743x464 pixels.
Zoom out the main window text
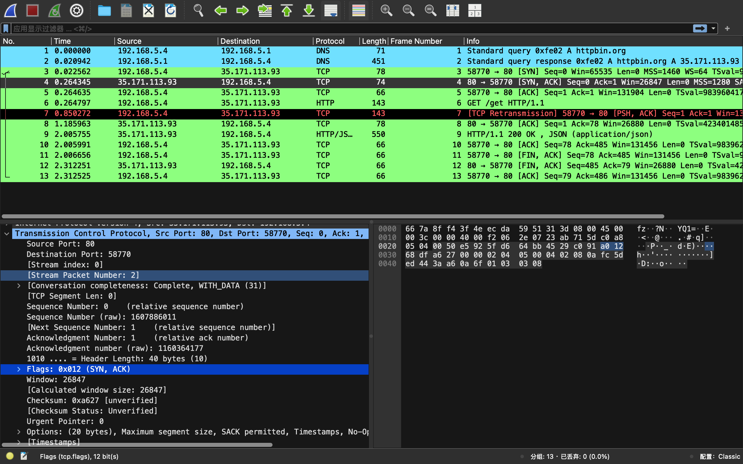tap(408, 10)
